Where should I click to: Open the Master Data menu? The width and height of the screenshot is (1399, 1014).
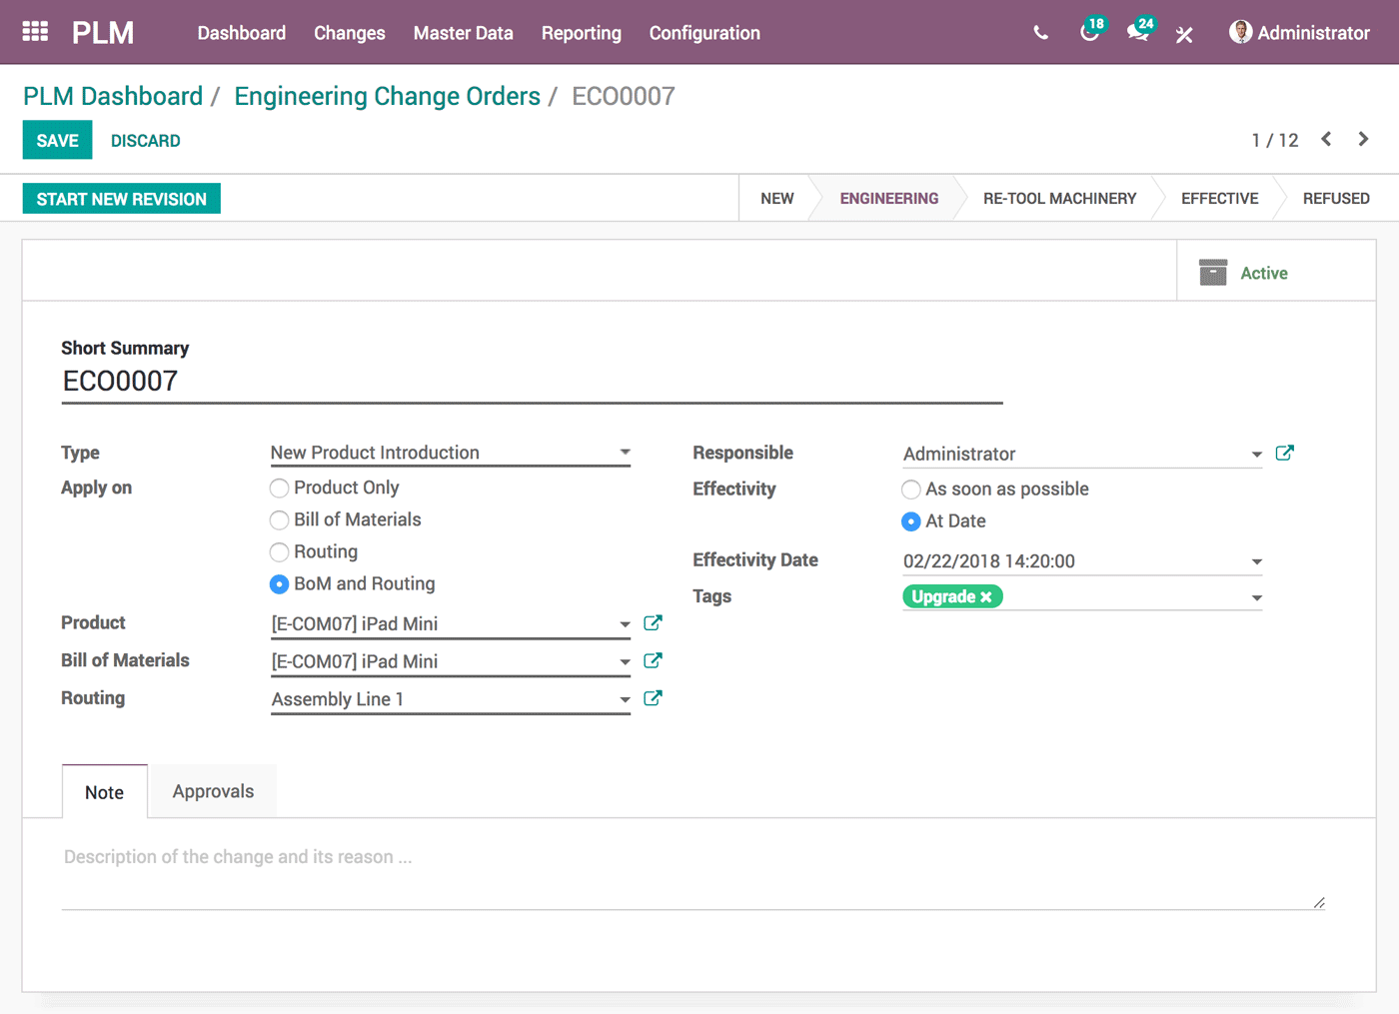point(463,32)
